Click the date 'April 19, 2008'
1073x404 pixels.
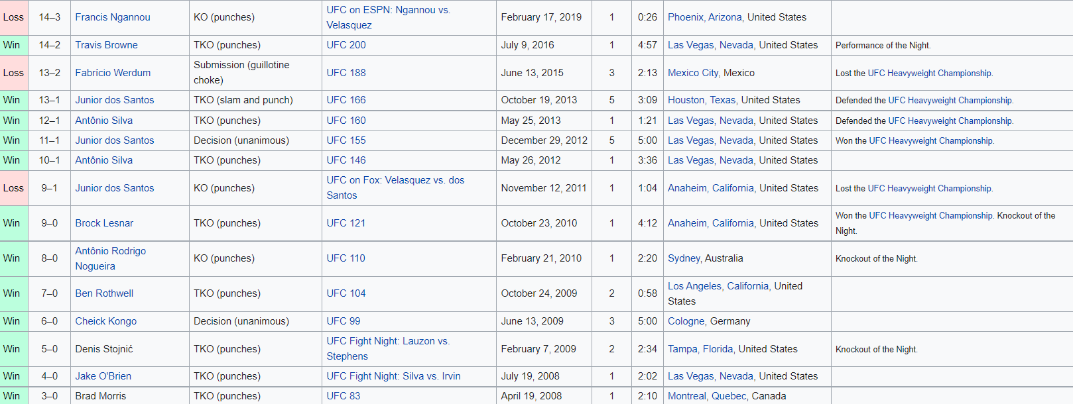click(x=531, y=396)
